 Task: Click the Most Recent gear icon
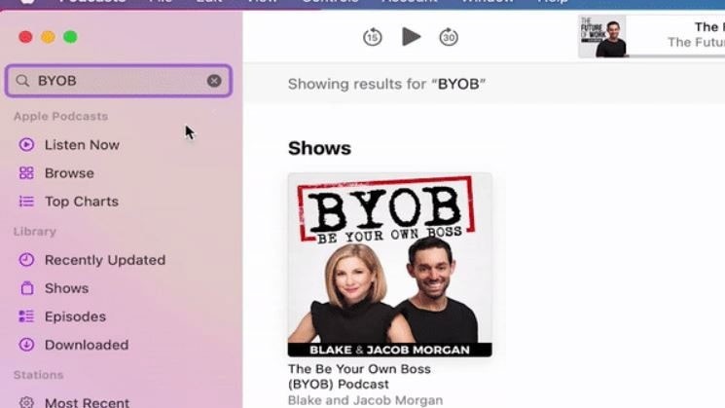[26, 402]
